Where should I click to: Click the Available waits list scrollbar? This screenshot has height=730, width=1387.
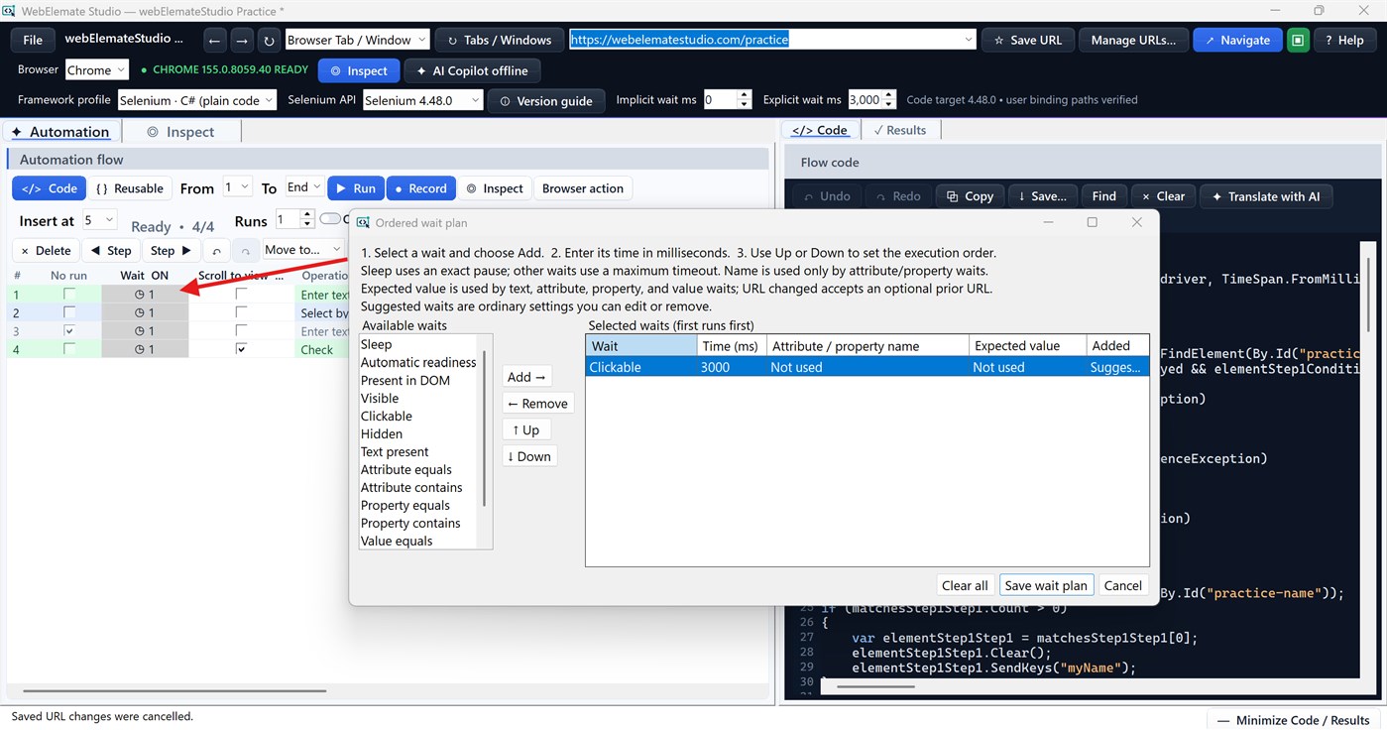485,426
